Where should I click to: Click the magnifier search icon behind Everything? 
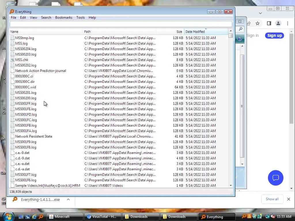(x=241, y=29)
